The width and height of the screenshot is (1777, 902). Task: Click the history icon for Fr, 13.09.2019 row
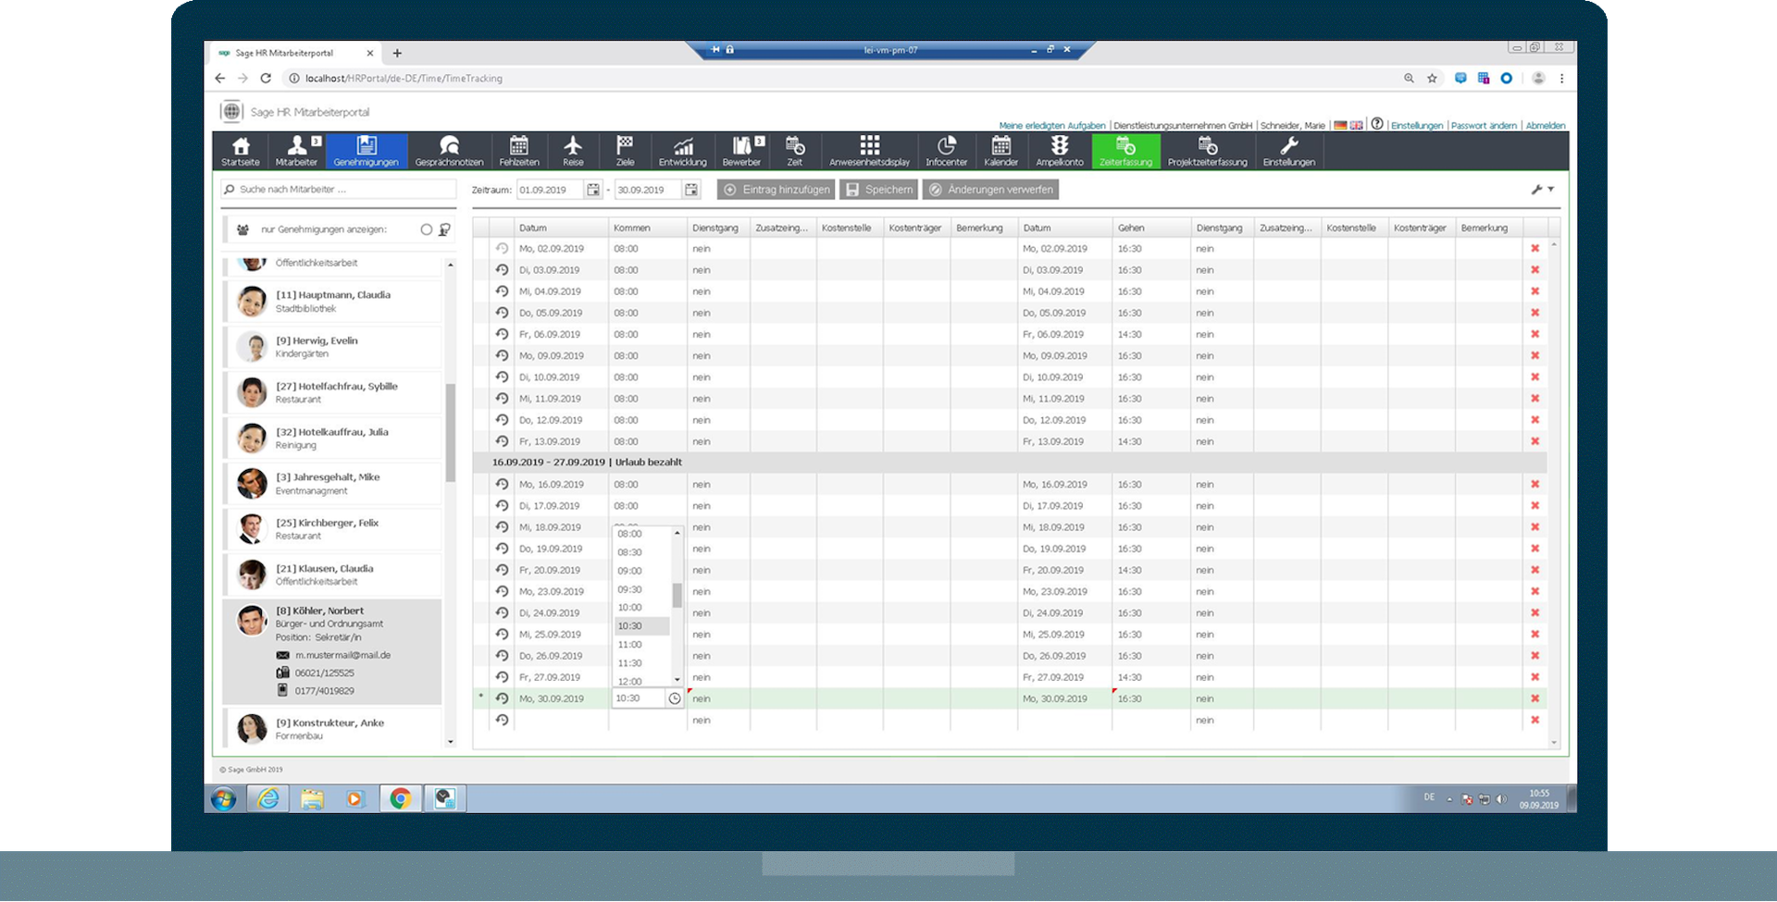pos(502,441)
